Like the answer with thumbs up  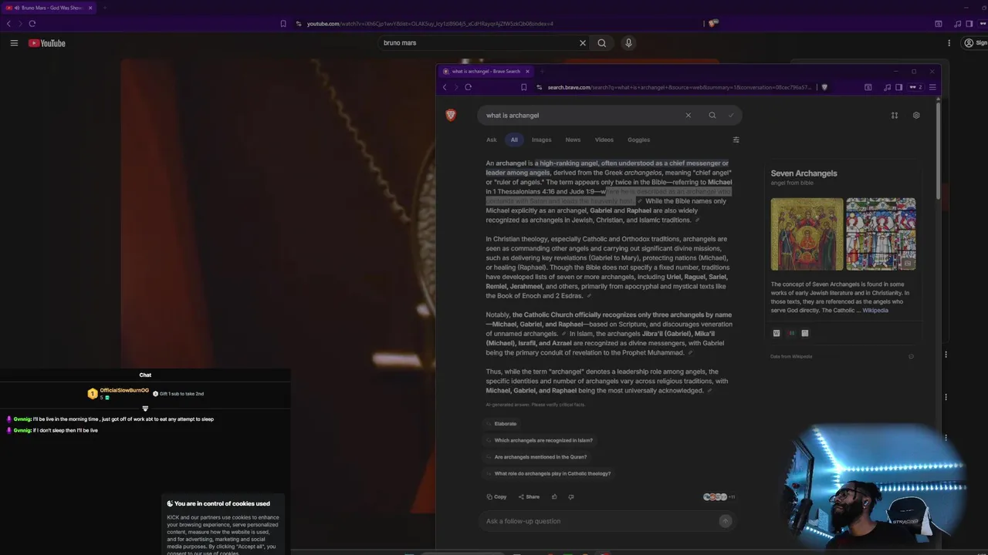coord(554,497)
